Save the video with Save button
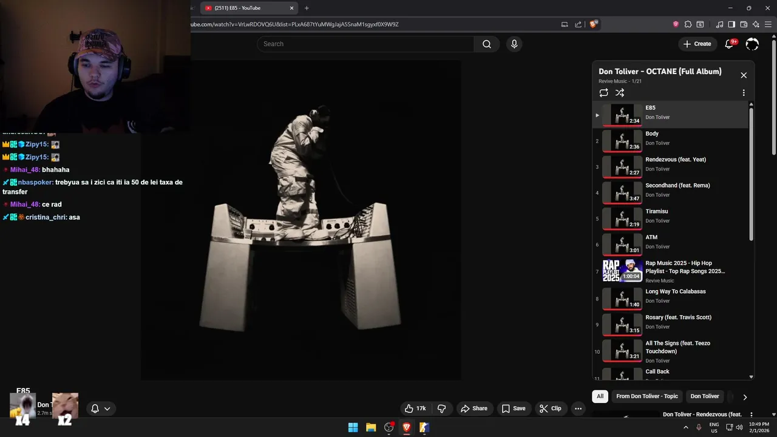 tap(513, 408)
